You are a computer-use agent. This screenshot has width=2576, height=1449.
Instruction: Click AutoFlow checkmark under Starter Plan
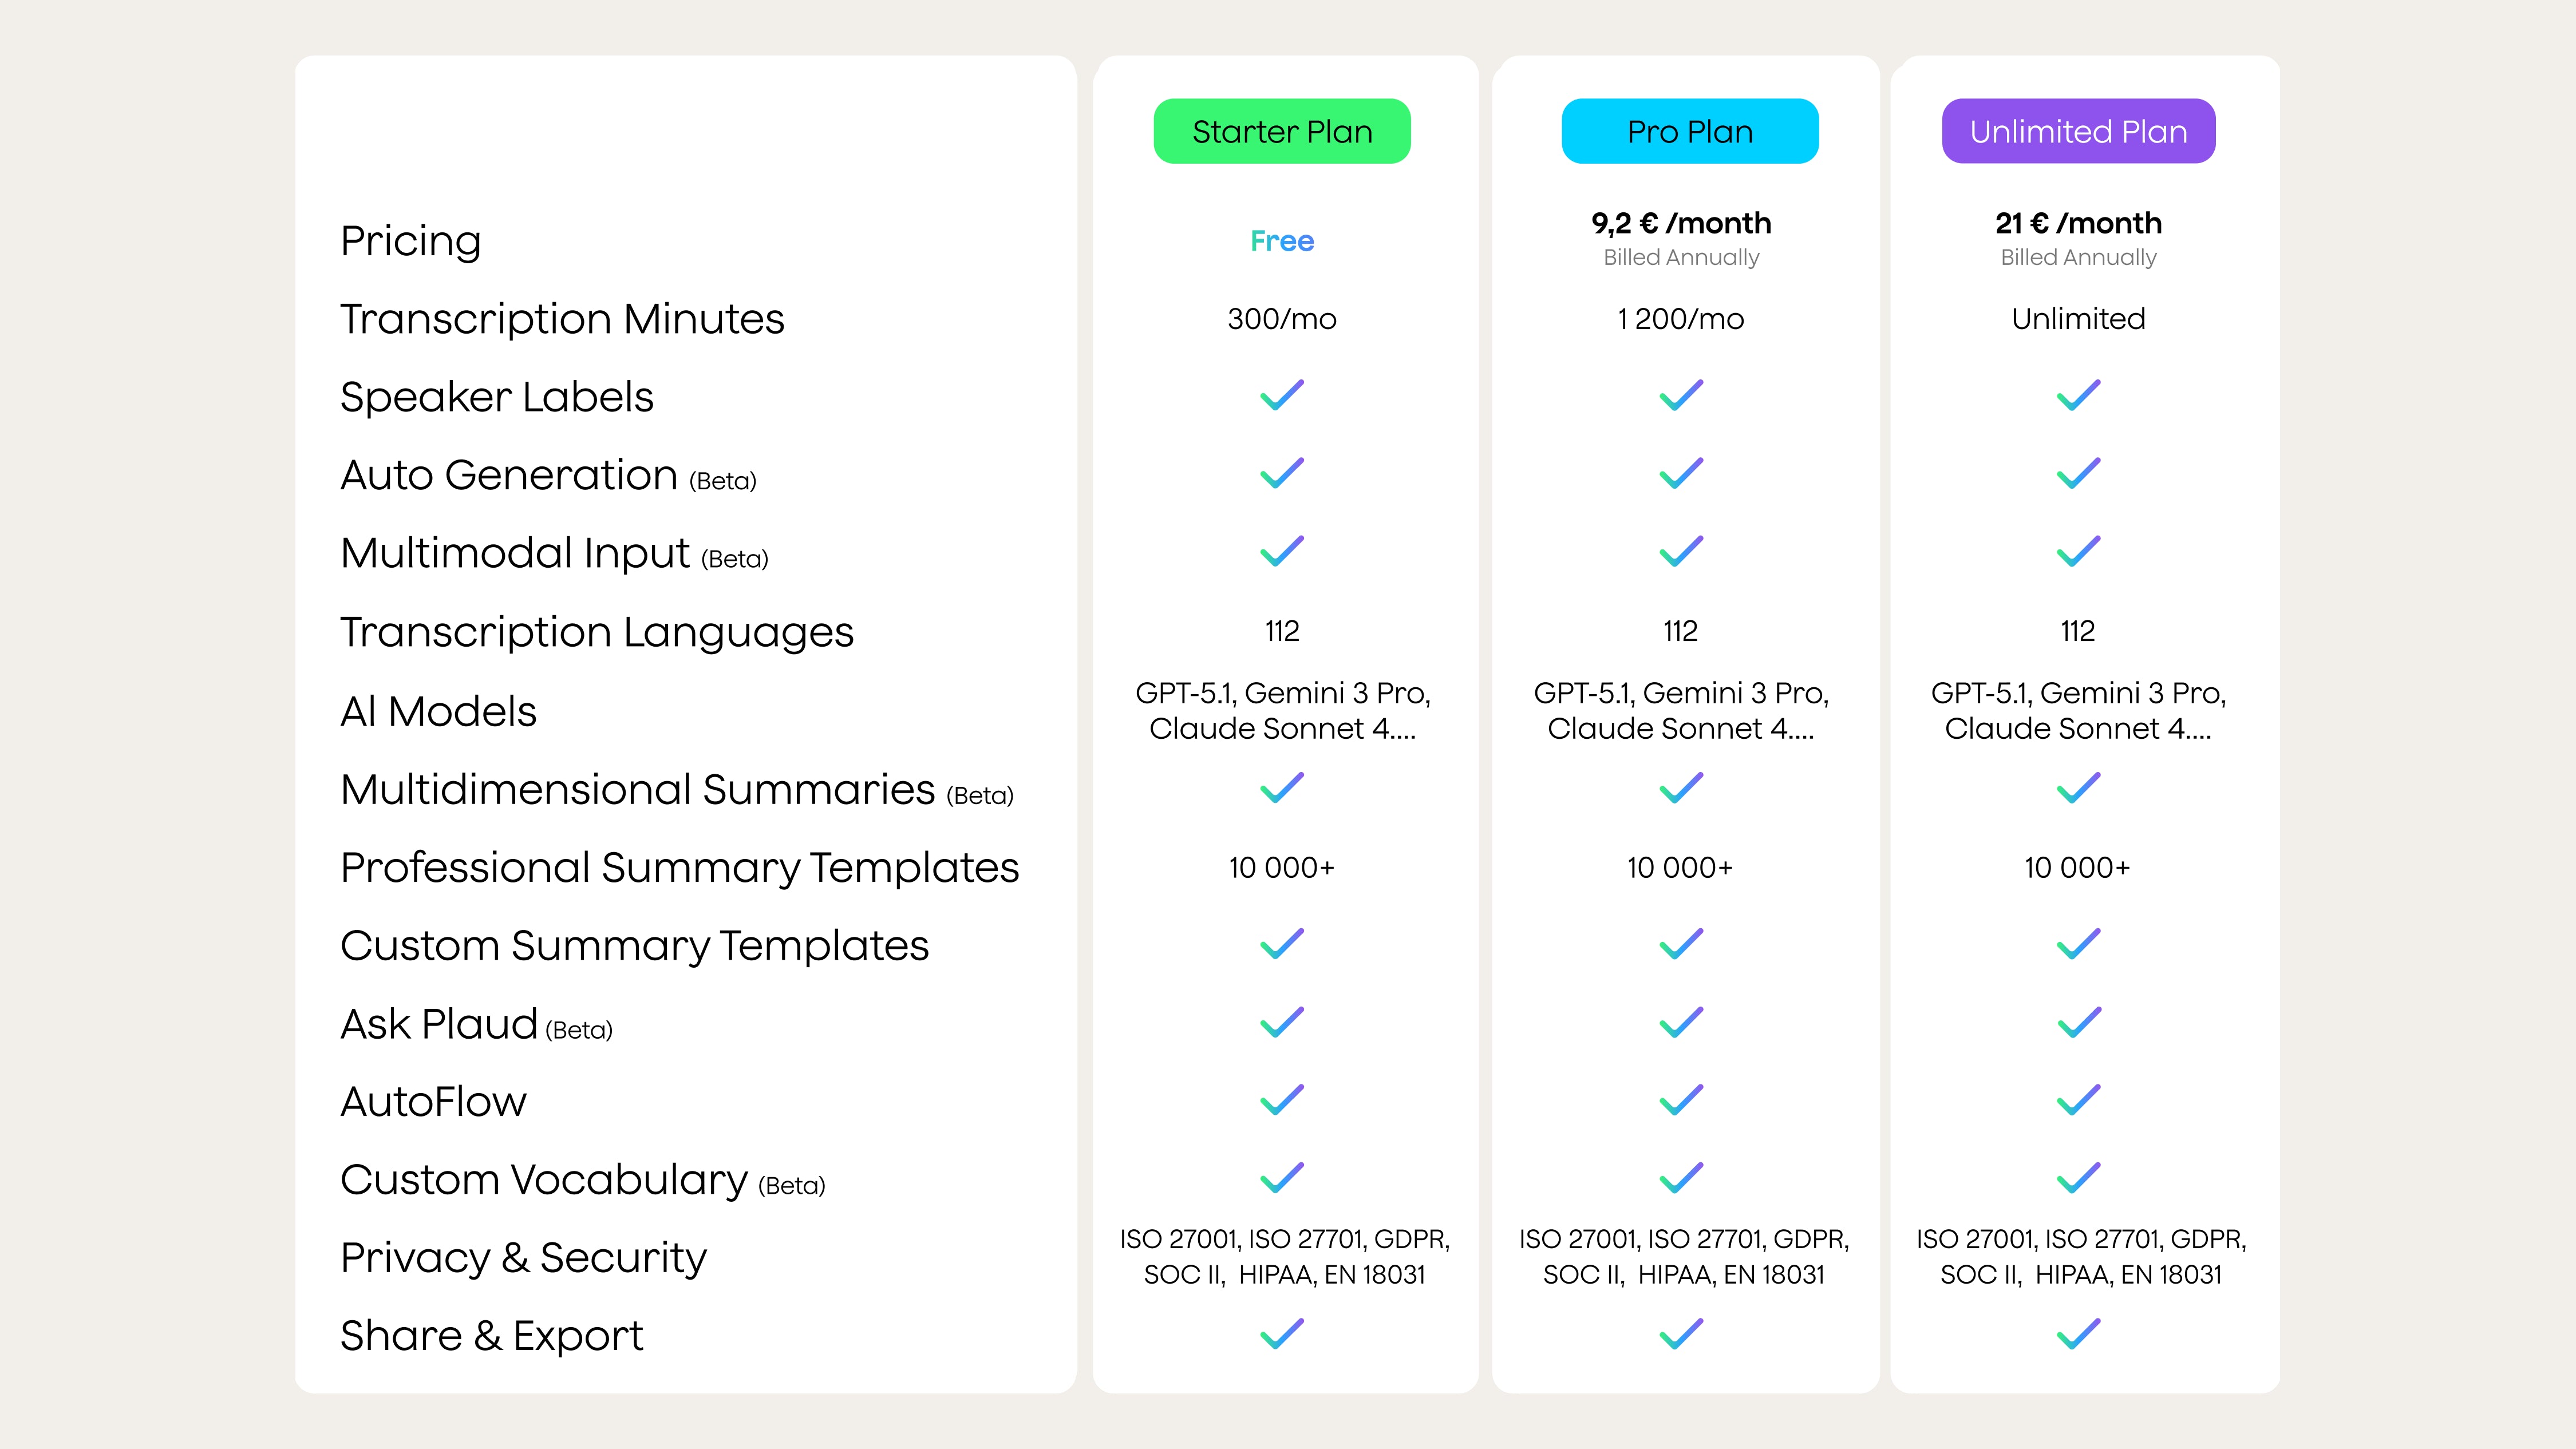pyautogui.click(x=1282, y=1100)
